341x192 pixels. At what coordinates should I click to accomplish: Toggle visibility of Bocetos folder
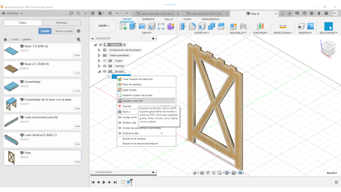pos(104,71)
